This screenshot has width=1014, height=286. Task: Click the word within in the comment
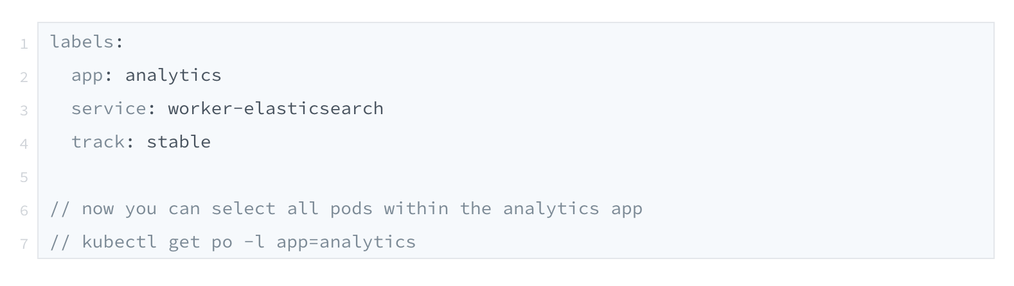coord(416,208)
